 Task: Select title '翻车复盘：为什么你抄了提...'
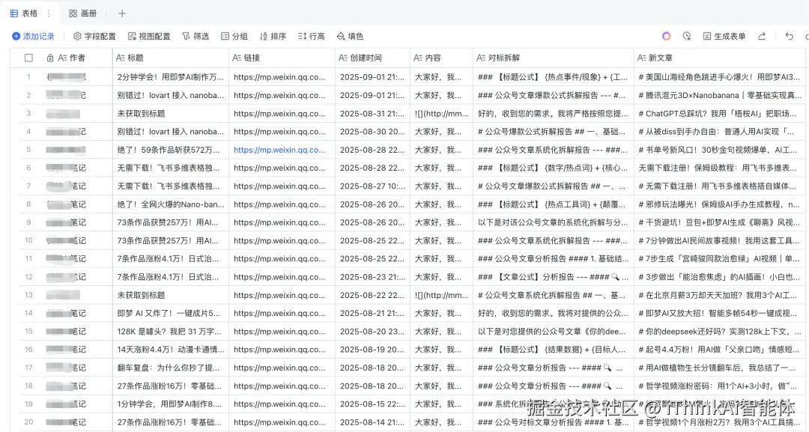tap(170, 368)
